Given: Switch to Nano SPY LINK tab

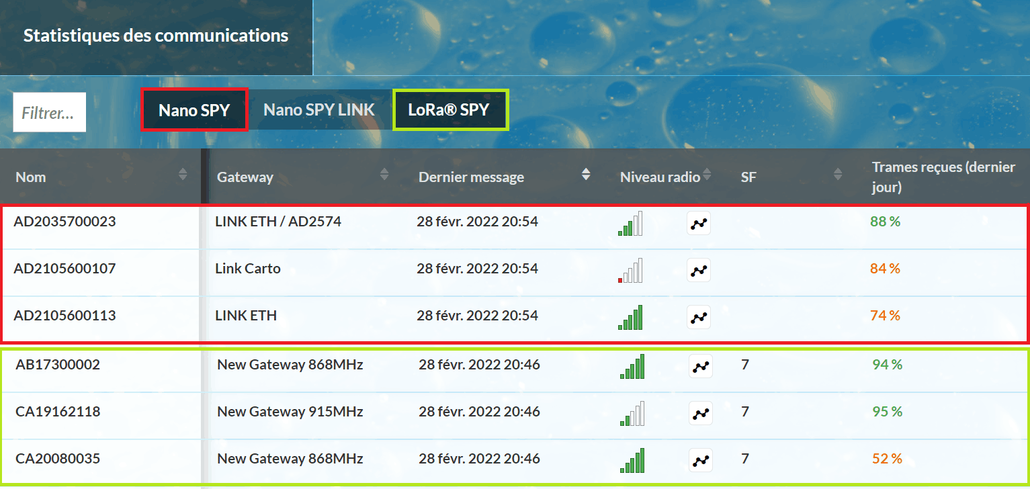Looking at the screenshot, I should (319, 109).
